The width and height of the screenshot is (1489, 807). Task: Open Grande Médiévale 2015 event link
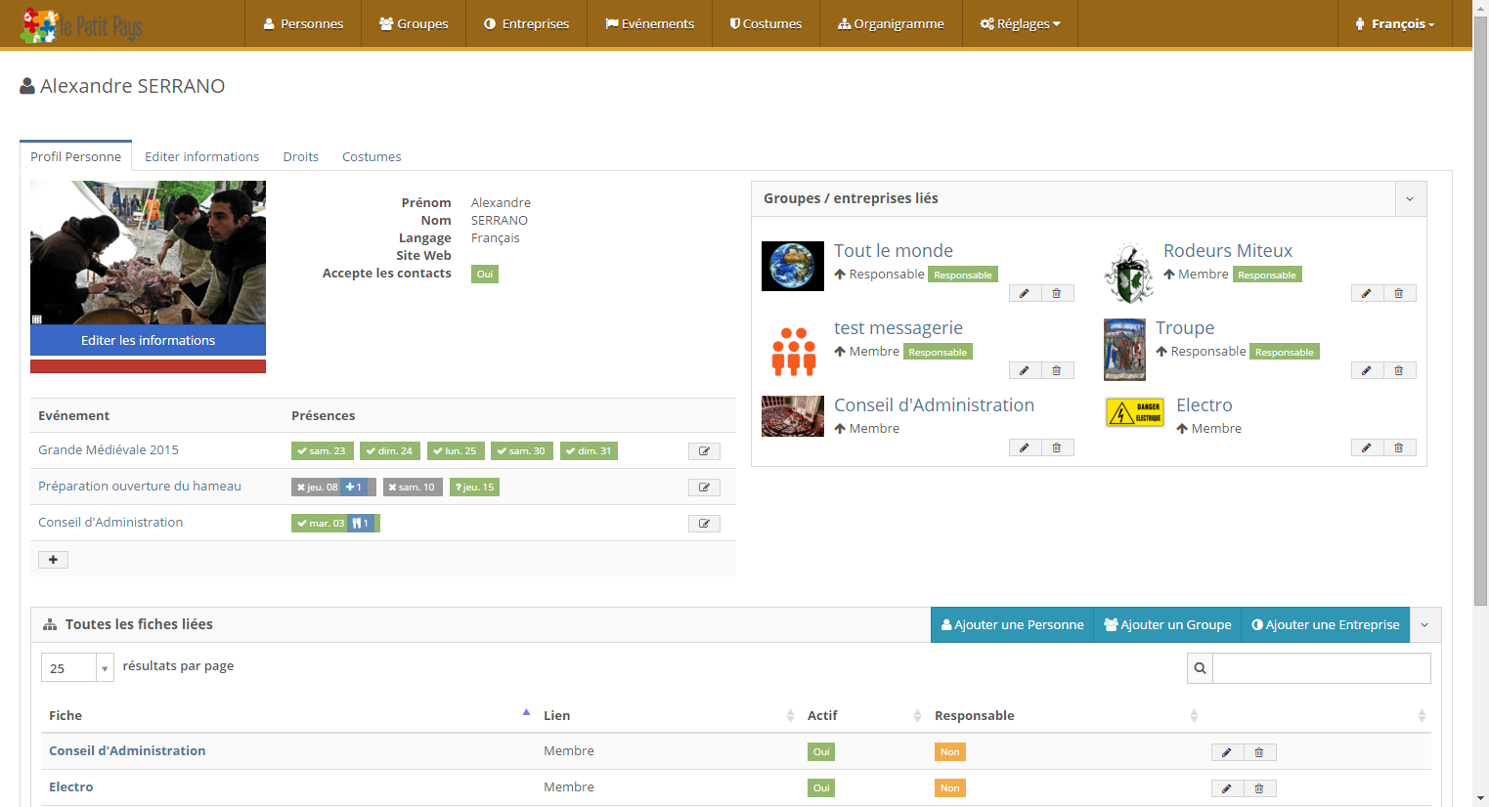point(109,450)
